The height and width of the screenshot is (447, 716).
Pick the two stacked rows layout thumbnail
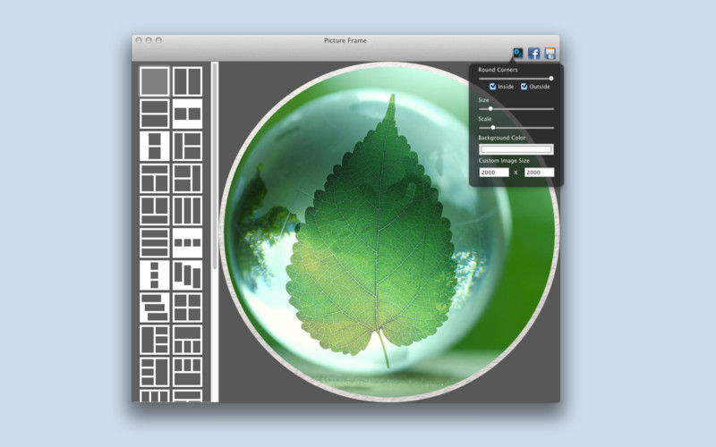(154, 114)
